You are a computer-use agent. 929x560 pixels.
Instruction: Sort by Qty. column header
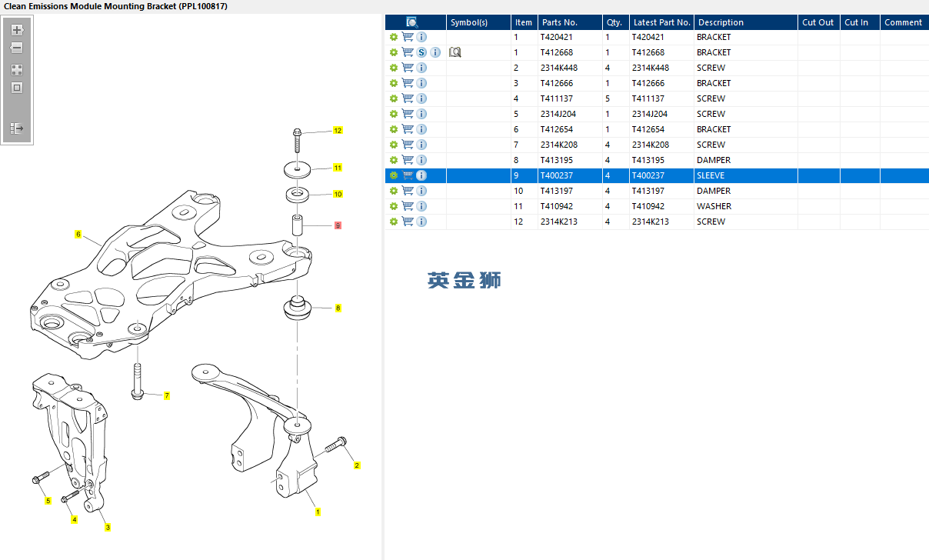[615, 22]
